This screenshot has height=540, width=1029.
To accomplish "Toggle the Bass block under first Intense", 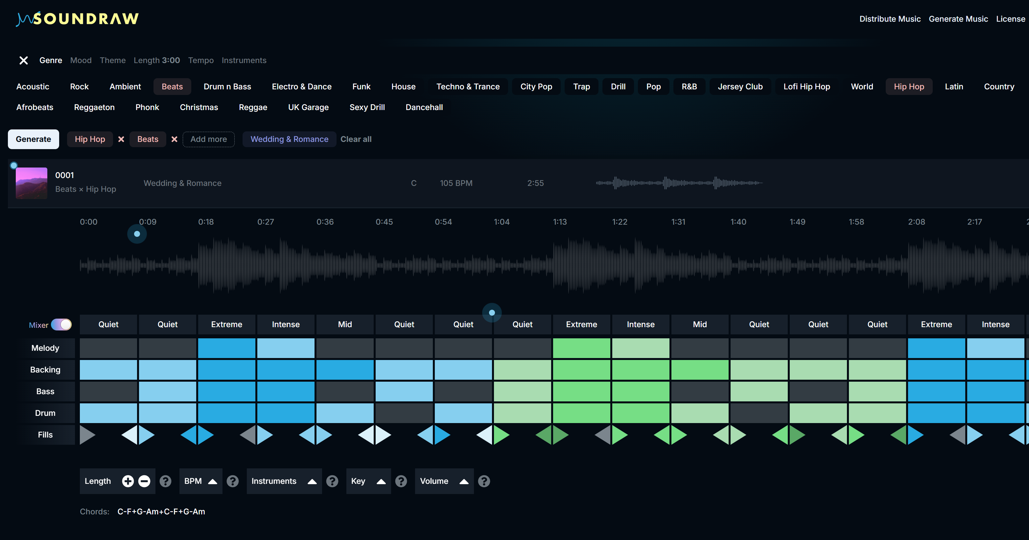I will tap(286, 391).
